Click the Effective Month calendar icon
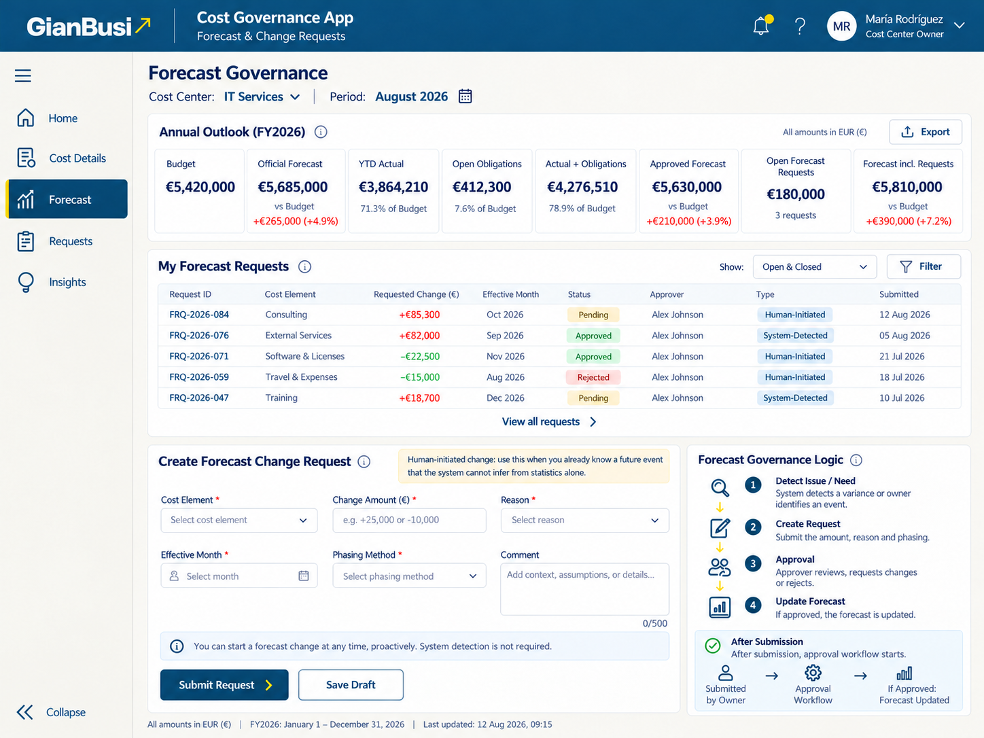Viewport: 984px width, 738px height. [x=304, y=576]
